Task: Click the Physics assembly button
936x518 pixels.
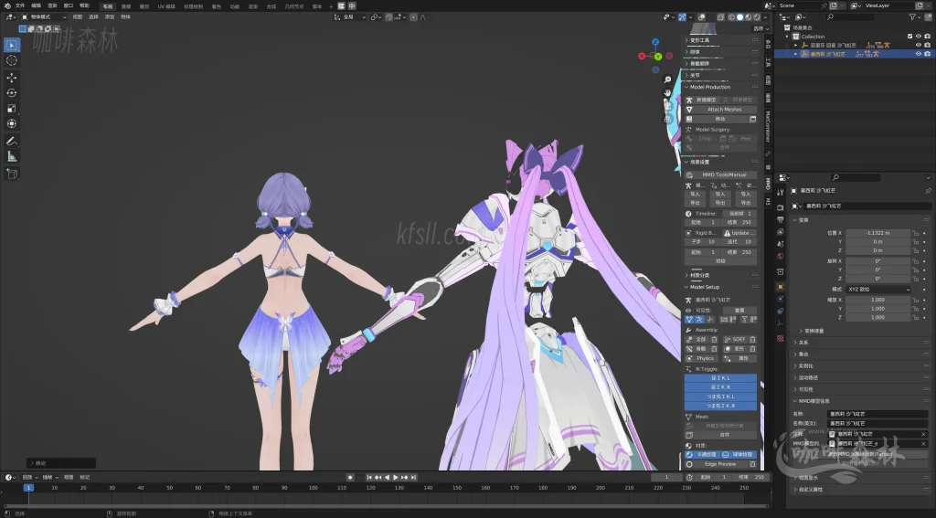Action: [x=703, y=359]
